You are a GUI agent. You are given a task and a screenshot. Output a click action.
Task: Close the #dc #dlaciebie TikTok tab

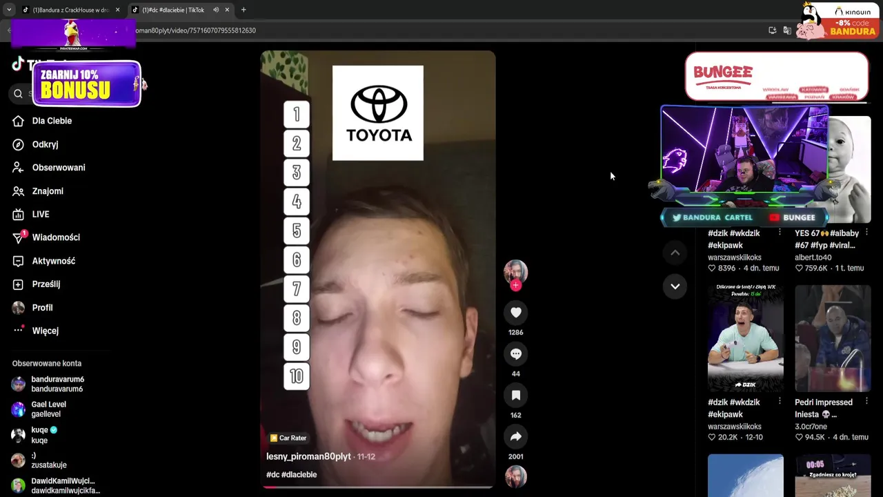click(227, 10)
